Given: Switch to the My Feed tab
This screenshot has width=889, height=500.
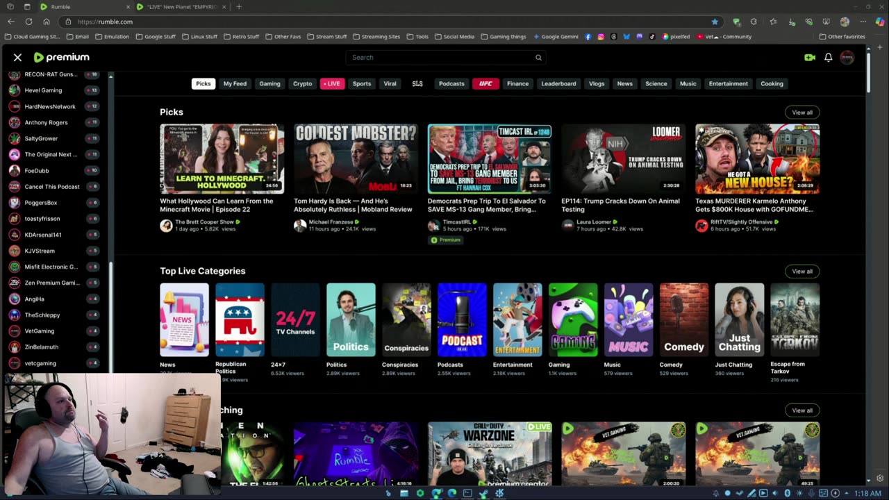Looking at the screenshot, I should pos(235,83).
